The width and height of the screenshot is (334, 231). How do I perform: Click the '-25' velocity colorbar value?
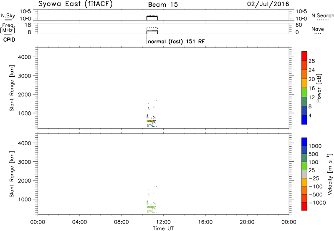point(314,178)
